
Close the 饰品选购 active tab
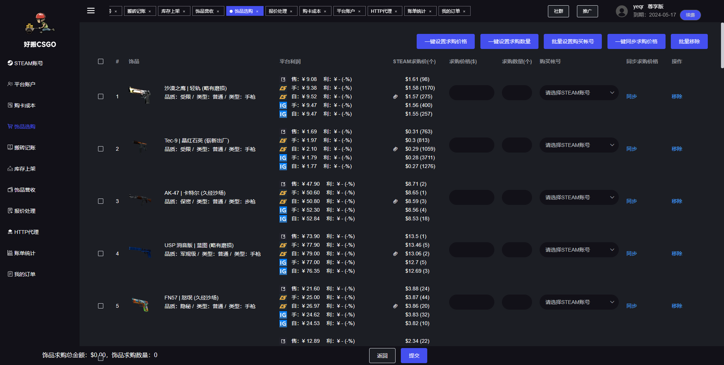257,12
